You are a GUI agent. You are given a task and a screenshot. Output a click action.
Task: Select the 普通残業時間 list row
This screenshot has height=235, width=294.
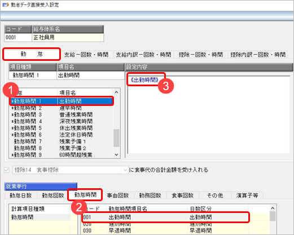point(62,114)
